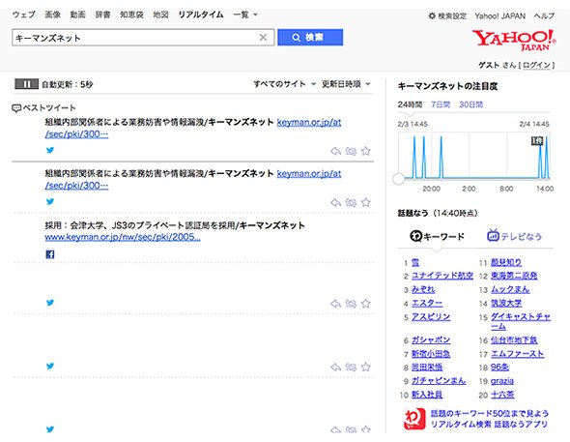Open keyman.or.jp link in the best tweet
Image resolution: width=570 pixels, height=442 pixels.
[309, 122]
